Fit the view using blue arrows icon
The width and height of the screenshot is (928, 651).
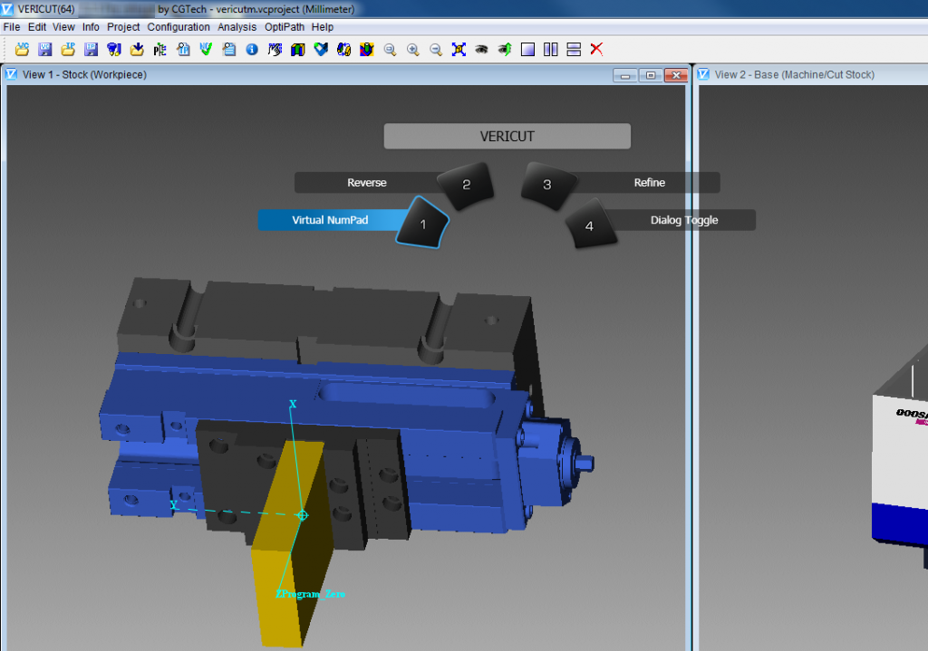[x=459, y=50]
